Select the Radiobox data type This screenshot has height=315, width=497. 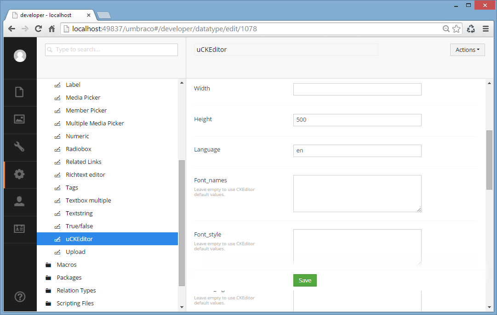79,149
